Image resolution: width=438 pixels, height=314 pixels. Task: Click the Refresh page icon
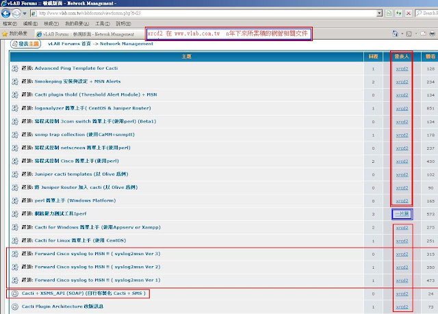pos(389,13)
